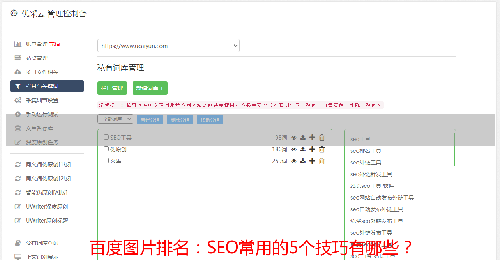Open 同义词伪原创[2版] menu item

tap(48, 179)
